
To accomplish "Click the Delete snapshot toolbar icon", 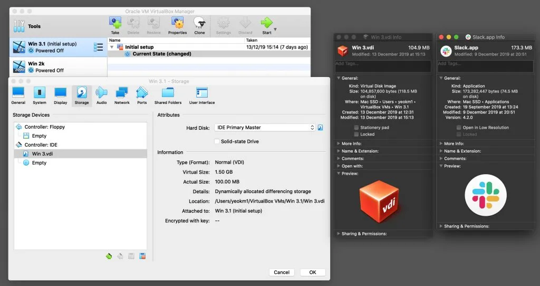I will (x=133, y=23).
